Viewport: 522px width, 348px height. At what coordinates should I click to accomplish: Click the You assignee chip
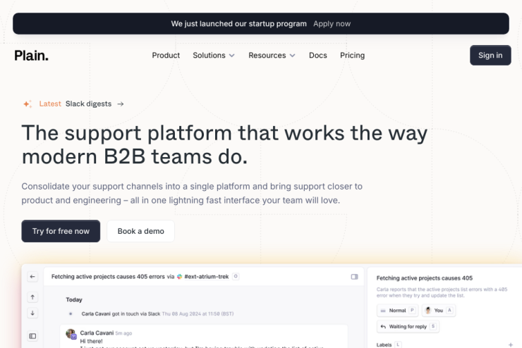click(439, 311)
